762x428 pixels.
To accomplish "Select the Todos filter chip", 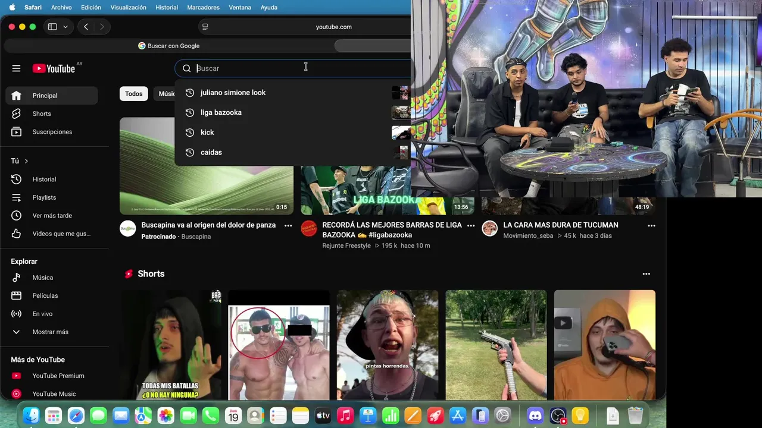I will pos(134,94).
